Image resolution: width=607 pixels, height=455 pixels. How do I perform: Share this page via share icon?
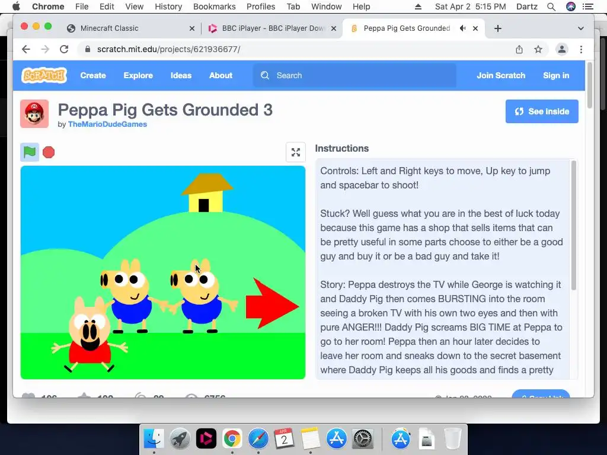tap(519, 49)
